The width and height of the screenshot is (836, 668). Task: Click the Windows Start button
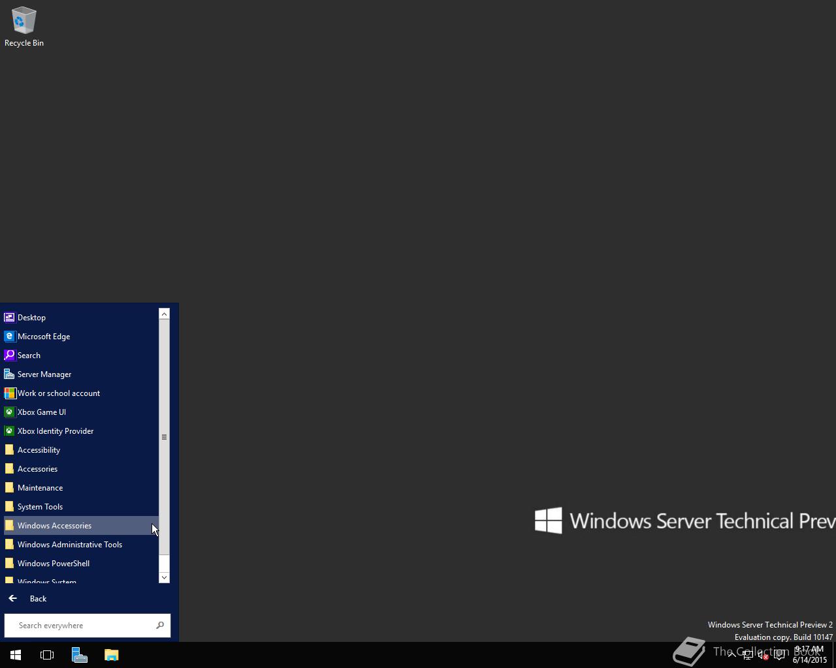click(16, 655)
